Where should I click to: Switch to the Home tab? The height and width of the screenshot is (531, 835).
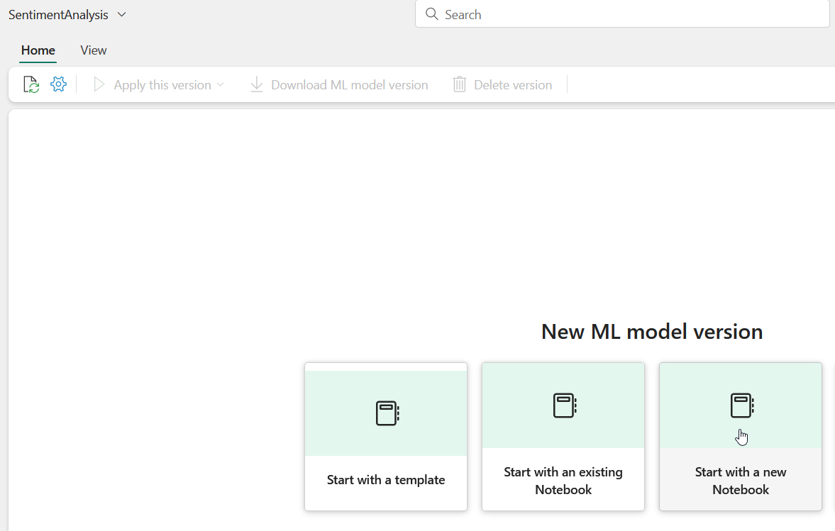(x=38, y=50)
